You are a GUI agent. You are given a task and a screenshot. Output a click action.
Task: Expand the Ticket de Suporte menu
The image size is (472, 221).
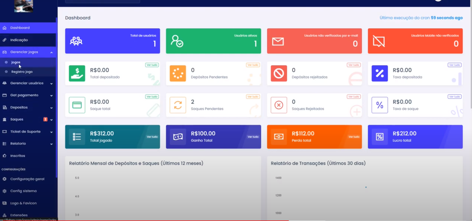(x=51, y=132)
